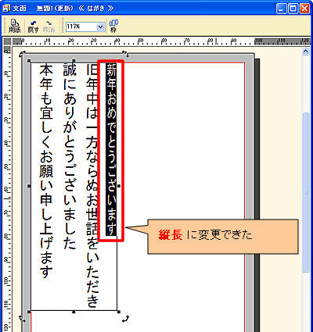Maximize the 文面 window
The height and width of the screenshot is (332, 313).
(293, 9)
